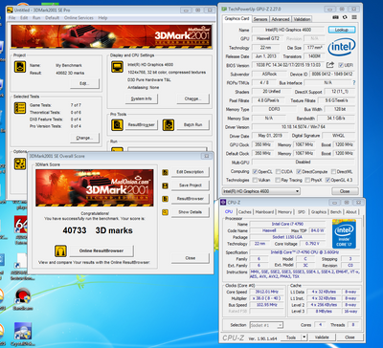Viewport: 383px width, 348px height.
Task: Click the Validate button in CPU-Z
Action: point(322,337)
